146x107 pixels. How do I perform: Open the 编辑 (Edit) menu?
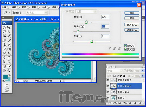coord(16,7)
